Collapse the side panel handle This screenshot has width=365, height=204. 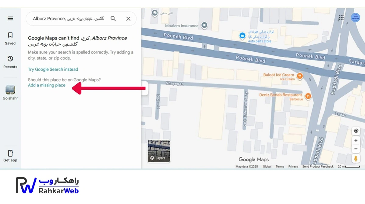144,88
